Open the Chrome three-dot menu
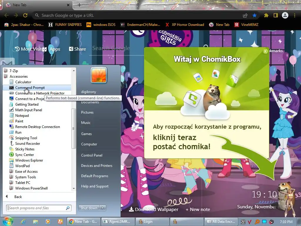 coord(295,15)
